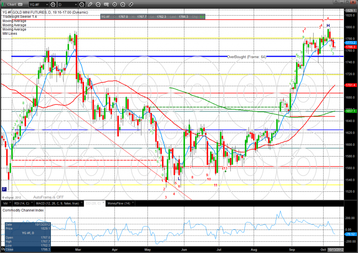Click the AutoFrame is OFF label
The width and height of the screenshot is (358, 253).
pos(48,197)
